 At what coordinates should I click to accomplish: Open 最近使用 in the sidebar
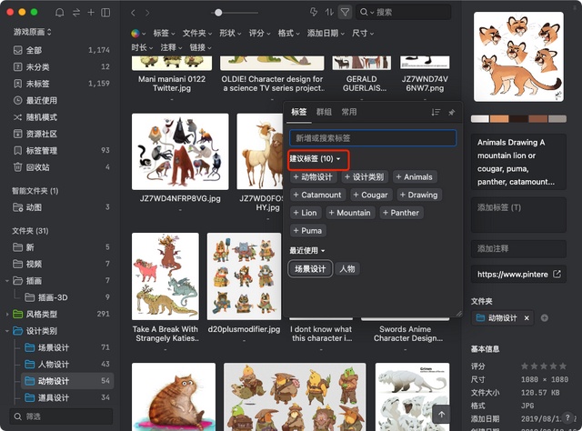tap(61, 100)
